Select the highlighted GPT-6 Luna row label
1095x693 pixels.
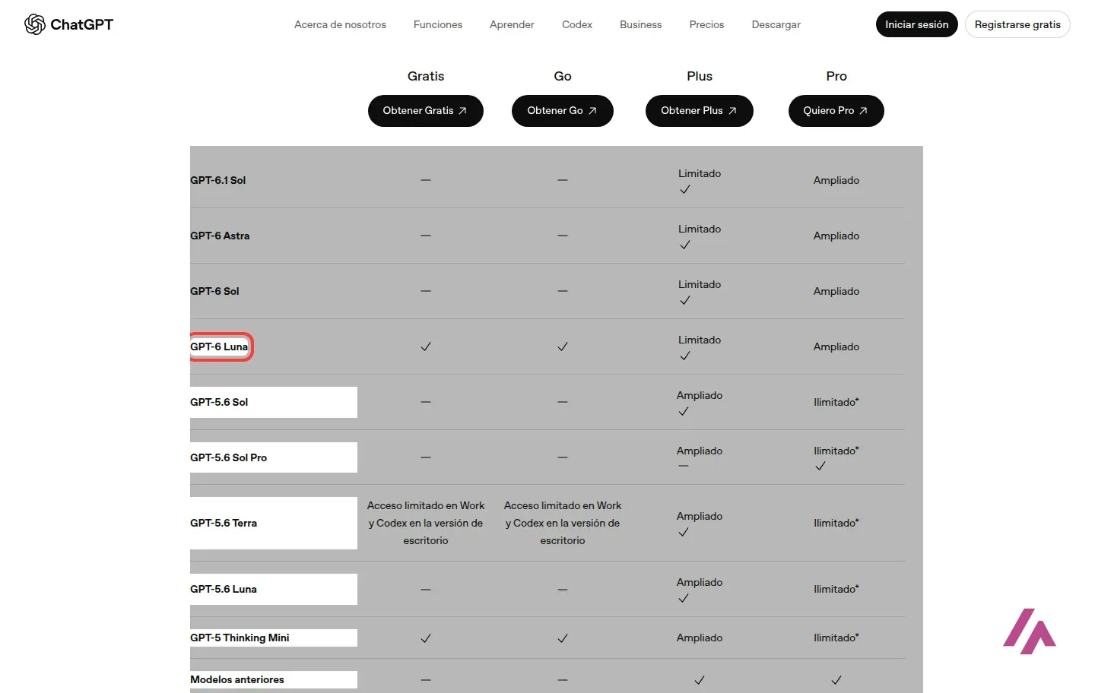coord(219,346)
